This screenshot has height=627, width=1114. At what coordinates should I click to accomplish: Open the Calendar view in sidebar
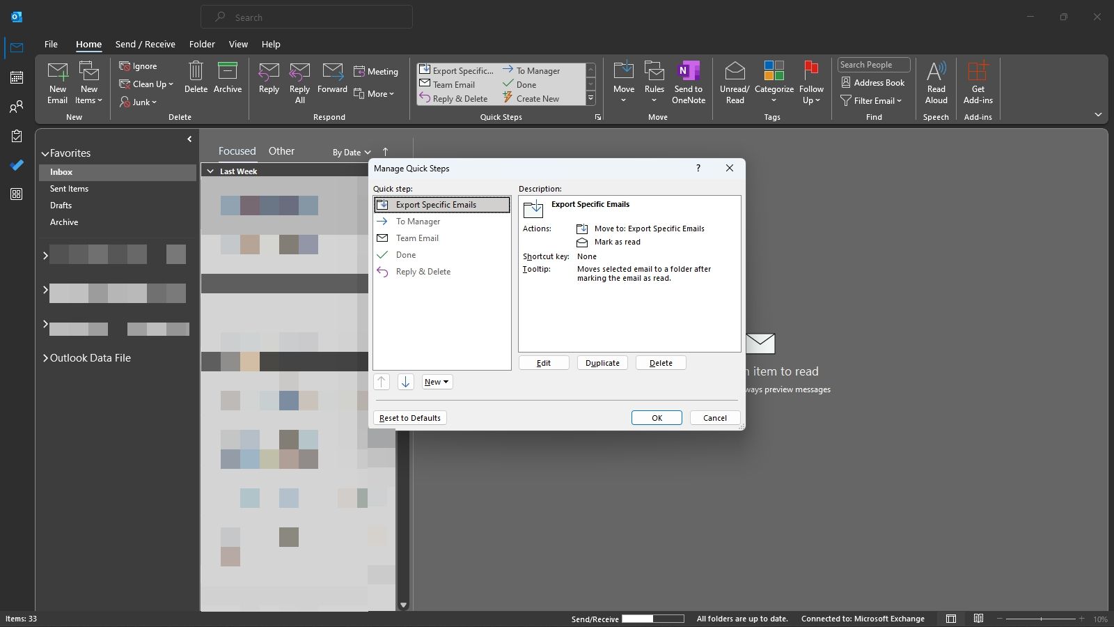click(x=17, y=77)
